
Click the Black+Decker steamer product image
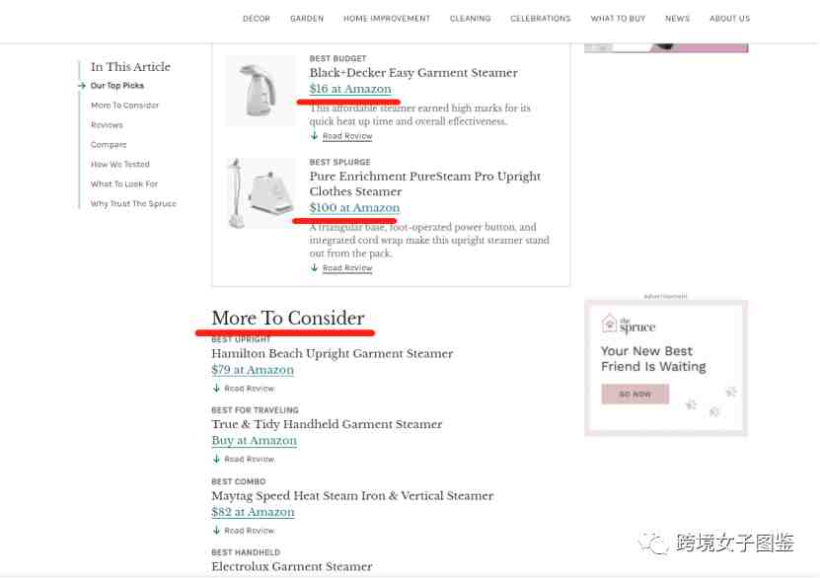260,90
